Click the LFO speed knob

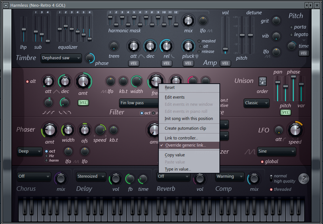tap(295, 130)
